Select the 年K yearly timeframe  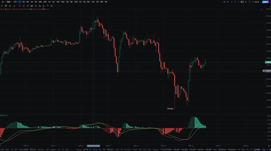point(106,2)
